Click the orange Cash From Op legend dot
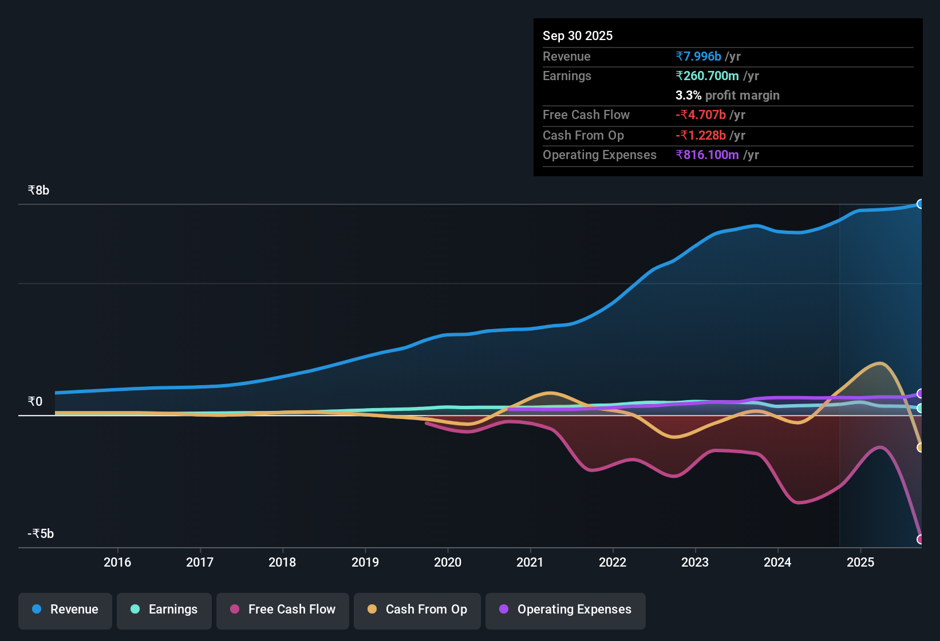Screen dimensions: 940x641 [x=372, y=609]
